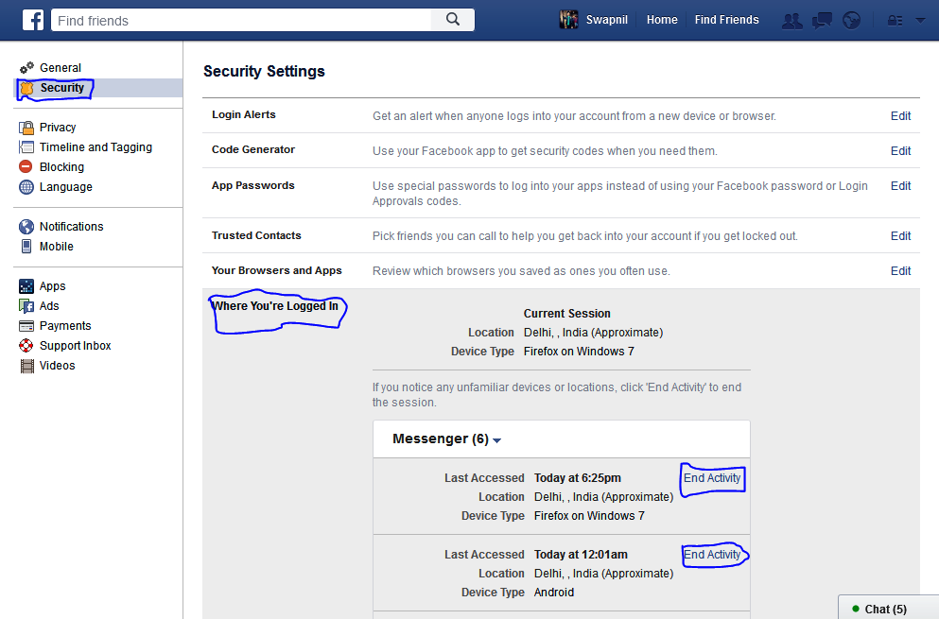Expand the account menu arrow
This screenshot has height=619, width=939.
pyautogui.click(x=920, y=21)
